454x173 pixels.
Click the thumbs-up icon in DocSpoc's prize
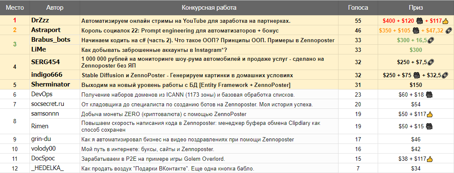click(430, 159)
